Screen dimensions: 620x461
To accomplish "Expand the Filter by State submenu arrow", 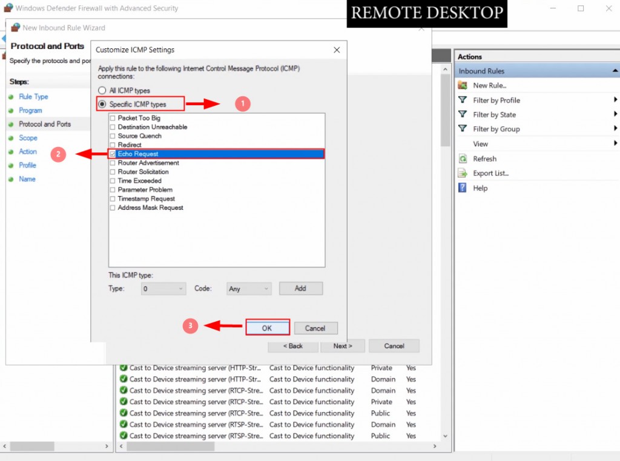I will point(615,114).
